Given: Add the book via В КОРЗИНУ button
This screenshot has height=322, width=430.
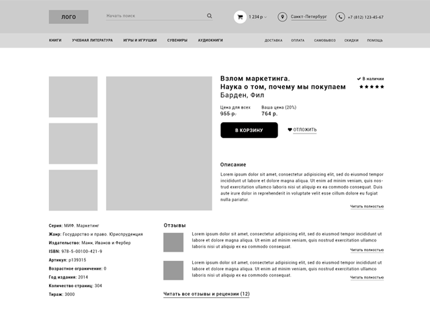Looking at the screenshot, I should (249, 130).
